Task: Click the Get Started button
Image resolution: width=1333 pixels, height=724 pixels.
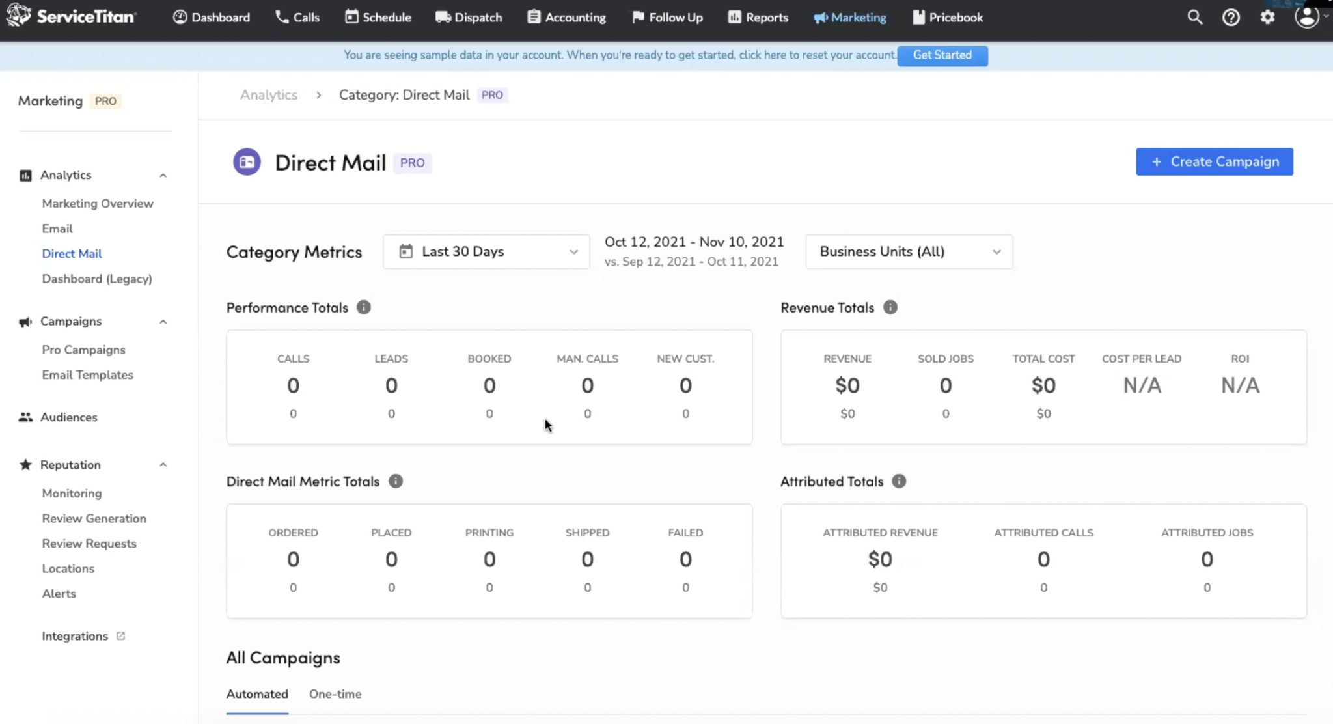Action: (942, 55)
